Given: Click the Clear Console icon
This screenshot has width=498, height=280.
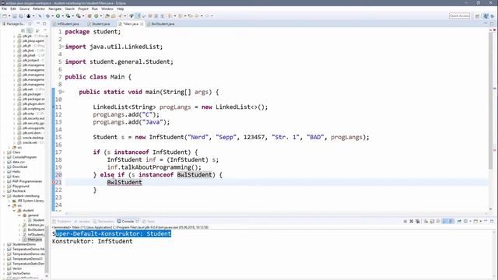Looking at the screenshot, I should [x=426, y=221].
